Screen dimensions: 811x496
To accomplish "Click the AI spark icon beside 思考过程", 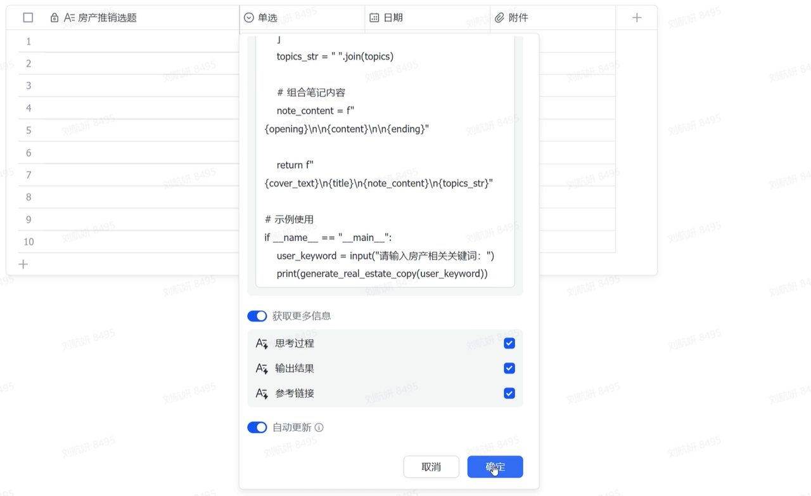I will (x=262, y=343).
